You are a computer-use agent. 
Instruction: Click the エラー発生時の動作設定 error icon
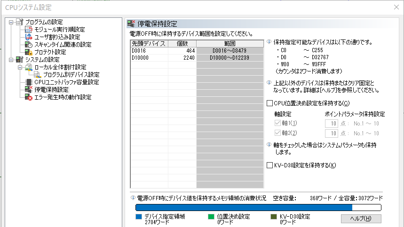29,97
